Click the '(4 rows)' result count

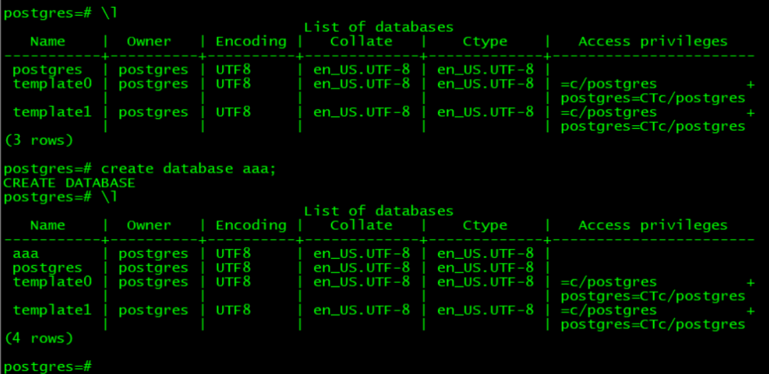click(x=39, y=338)
